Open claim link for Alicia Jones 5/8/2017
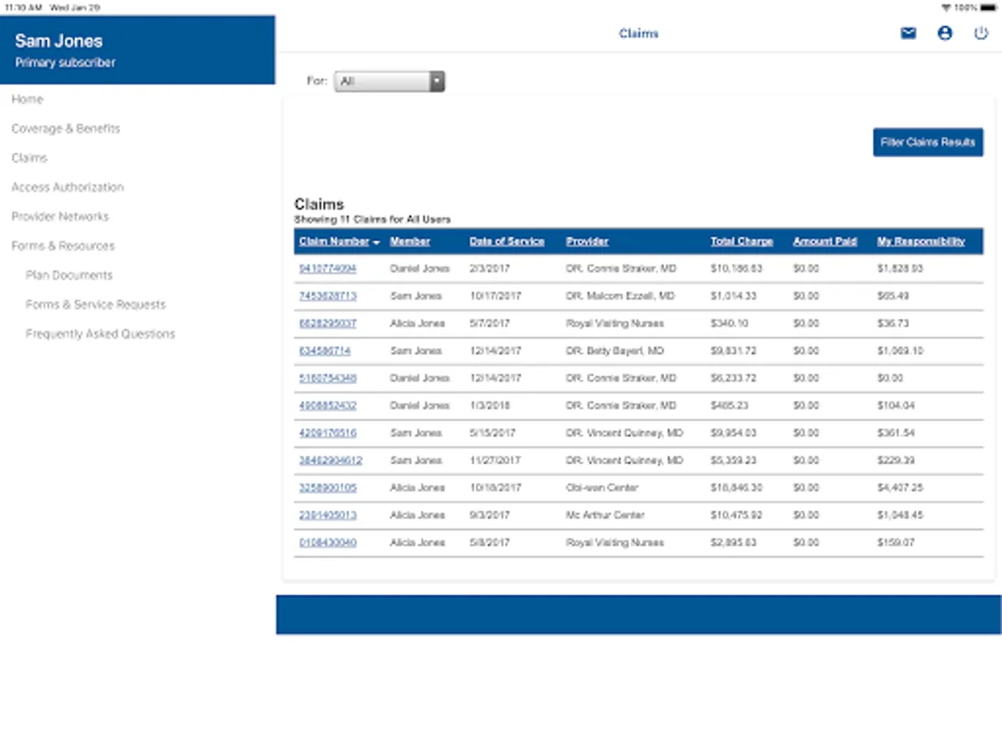This screenshot has height=751, width=1002. 327,542
